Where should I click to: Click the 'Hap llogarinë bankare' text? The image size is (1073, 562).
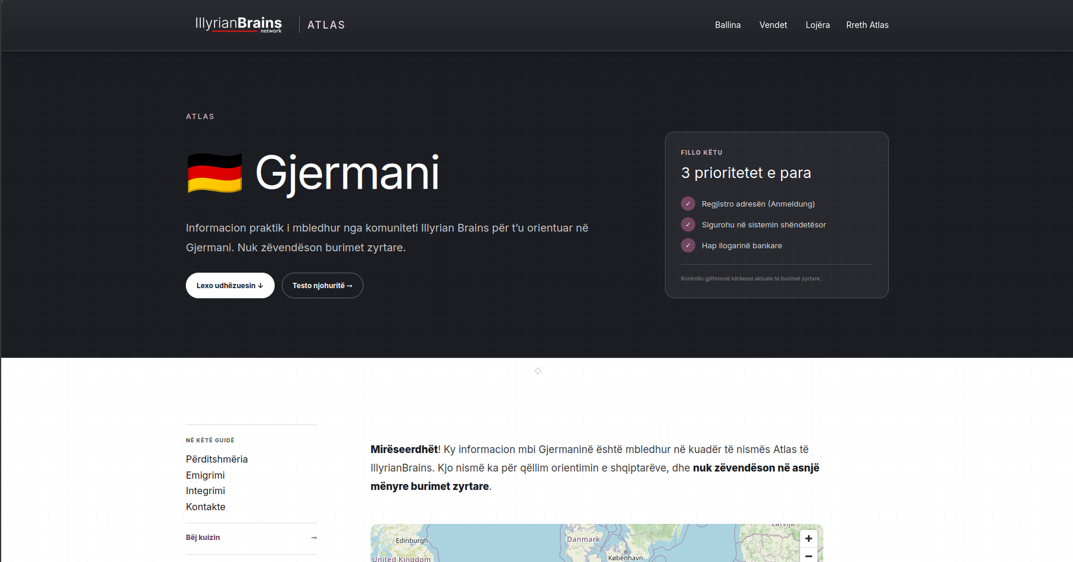click(742, 245)
